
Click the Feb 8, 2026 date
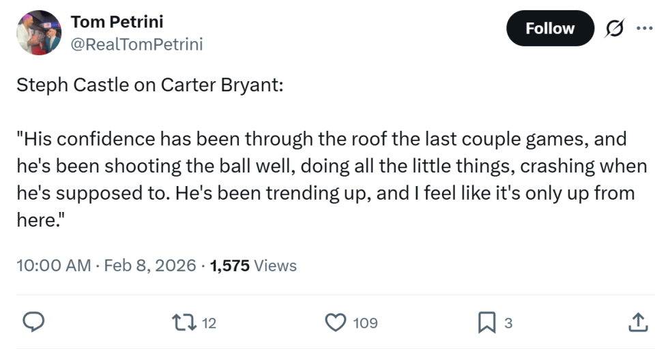coord(149,265)
